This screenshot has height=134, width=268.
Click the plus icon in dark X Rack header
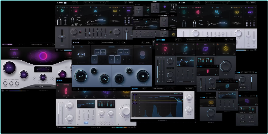[x=107, y=3]
